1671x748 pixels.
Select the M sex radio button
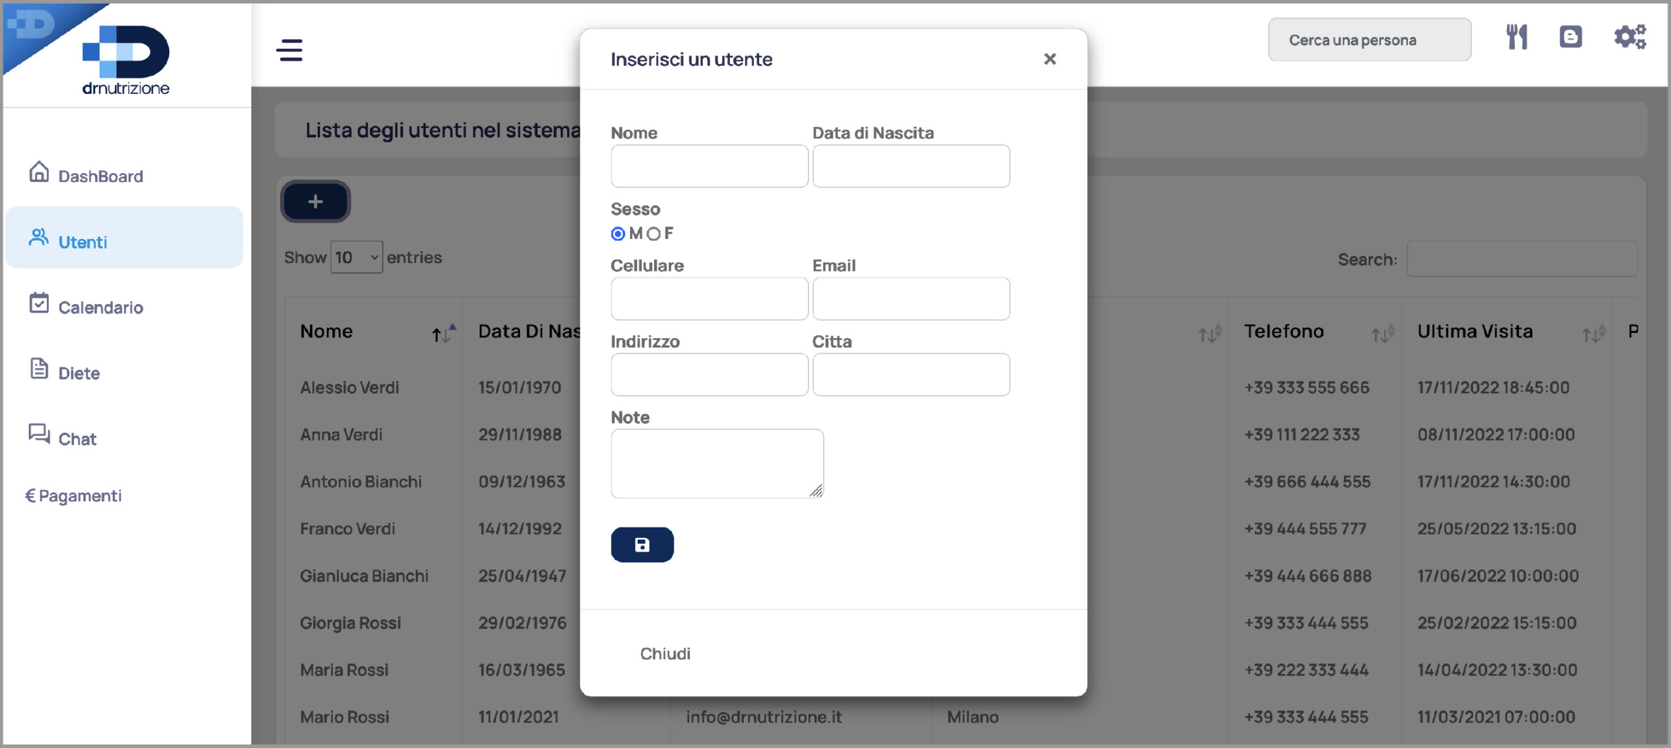618,234
